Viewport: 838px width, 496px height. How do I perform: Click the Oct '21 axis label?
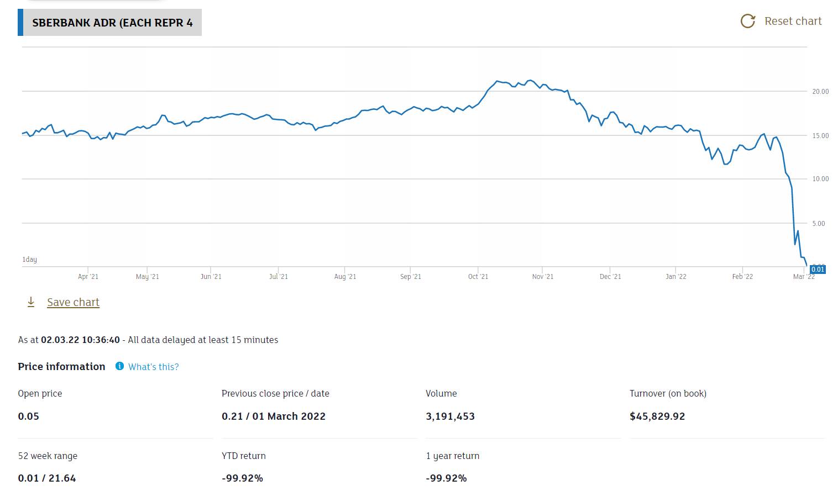tap(478, 276)
